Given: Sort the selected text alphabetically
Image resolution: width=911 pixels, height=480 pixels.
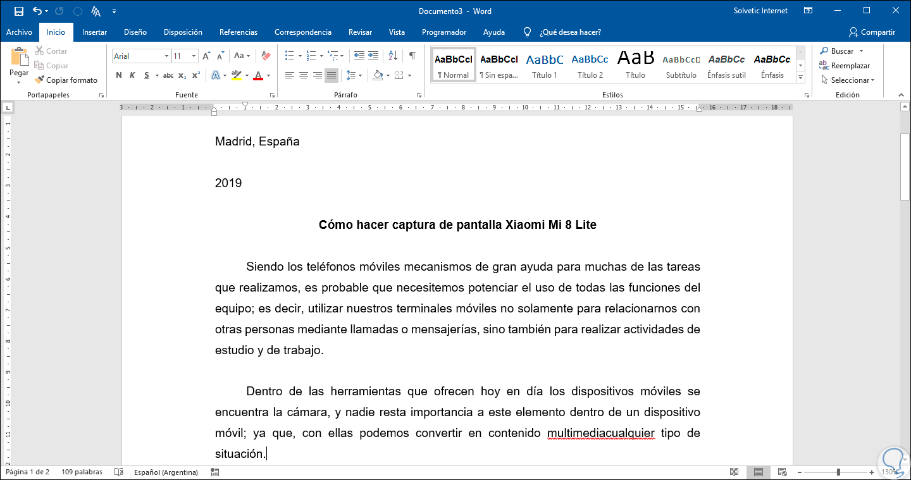Looking at the screenshot, I should tap(392, 56).
